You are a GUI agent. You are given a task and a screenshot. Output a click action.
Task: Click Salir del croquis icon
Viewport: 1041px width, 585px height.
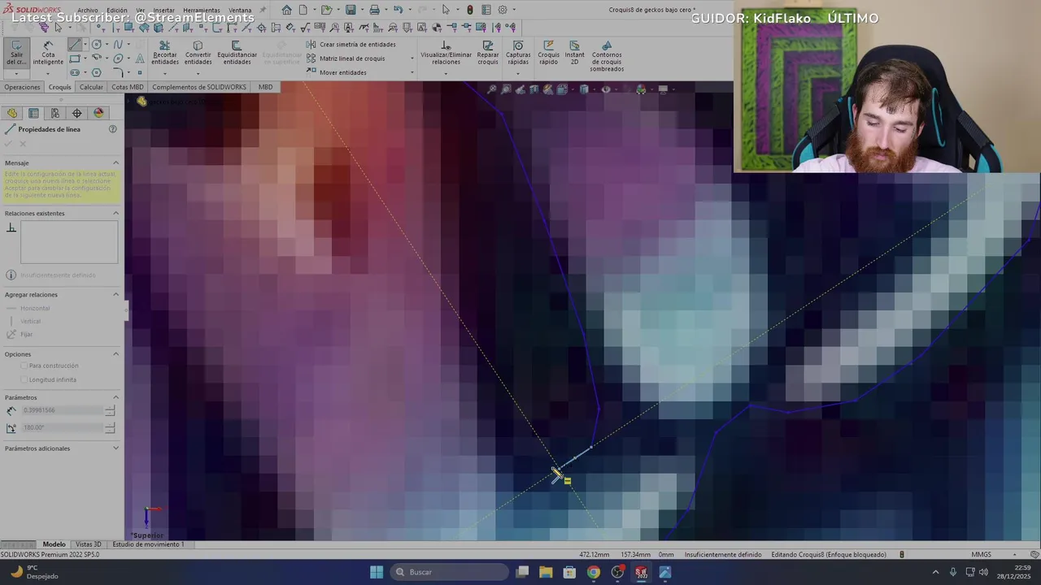coord(16,46)
